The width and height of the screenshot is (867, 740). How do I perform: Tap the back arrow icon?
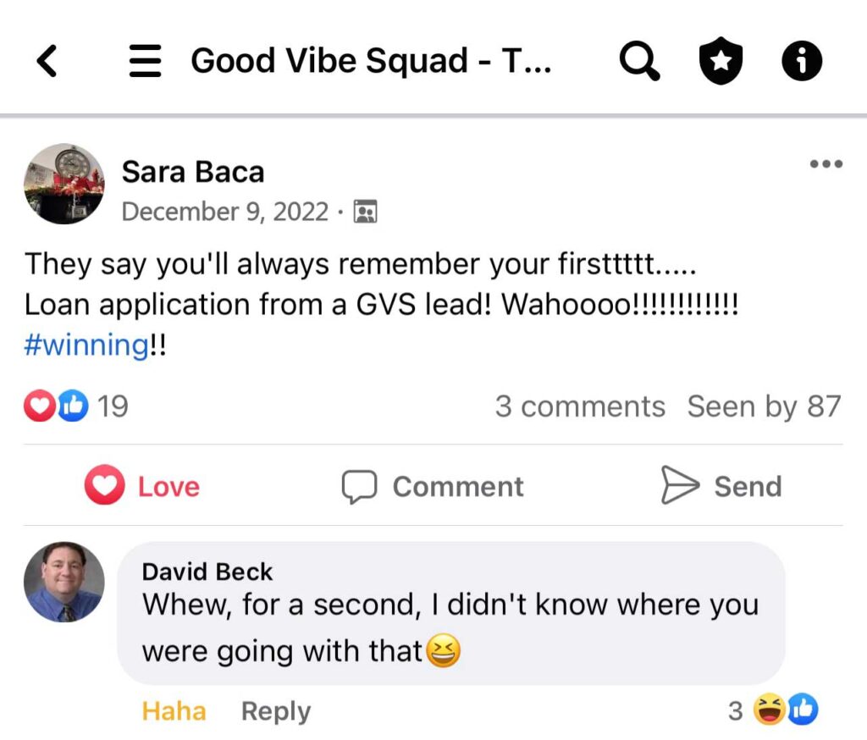point(47,61)
